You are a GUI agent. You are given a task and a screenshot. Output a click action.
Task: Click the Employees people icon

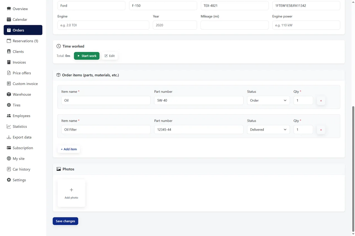[x=9, y=116]
